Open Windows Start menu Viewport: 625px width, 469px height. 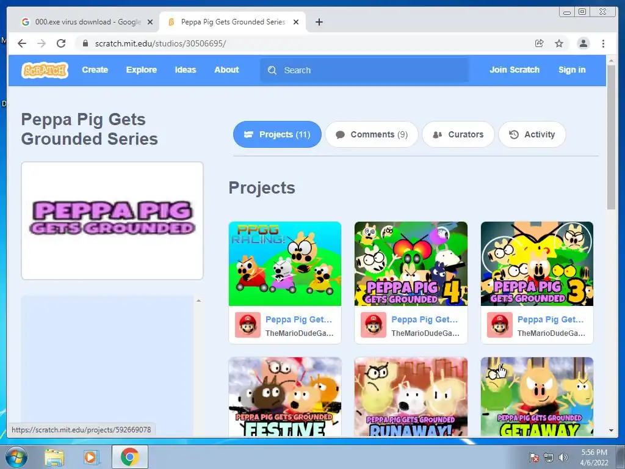tap(16, 457)
